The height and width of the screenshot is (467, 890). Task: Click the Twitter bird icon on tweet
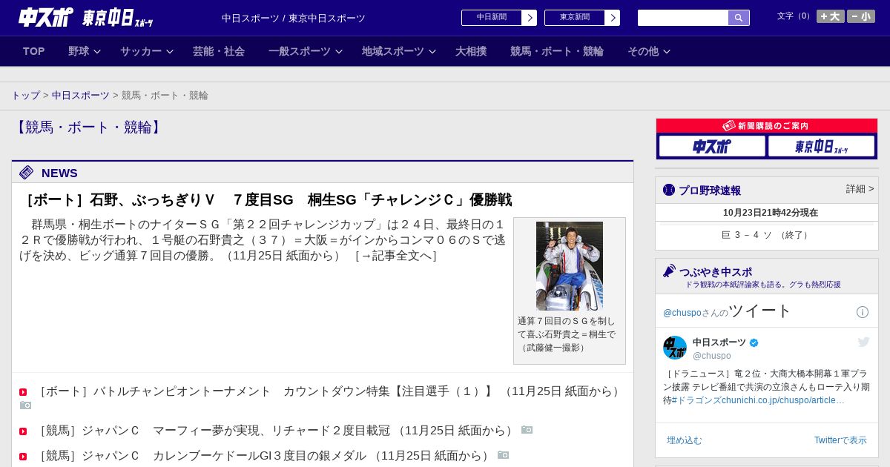pyautogui.click(x=863, y=342)
